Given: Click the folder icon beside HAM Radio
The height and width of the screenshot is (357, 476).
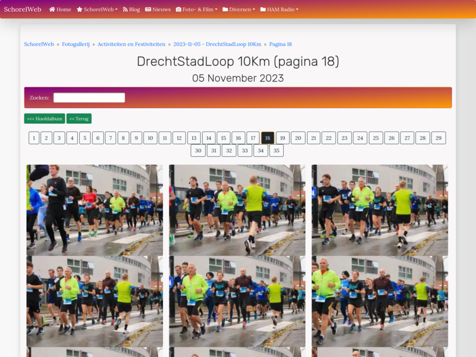Looking at the screenshot, I should pyautogui.click(x=263, y=10).
